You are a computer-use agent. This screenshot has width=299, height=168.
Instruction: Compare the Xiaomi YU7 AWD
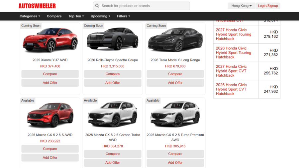(50, 74)
